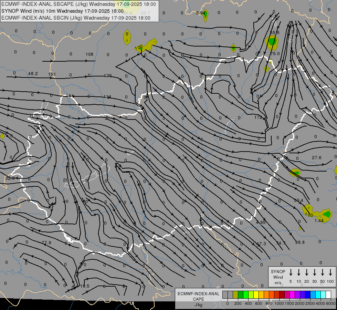Click the 5 m/s wind arrow in legend
The height and width of the screenshot is (310, 337).
tap(291, 272)
